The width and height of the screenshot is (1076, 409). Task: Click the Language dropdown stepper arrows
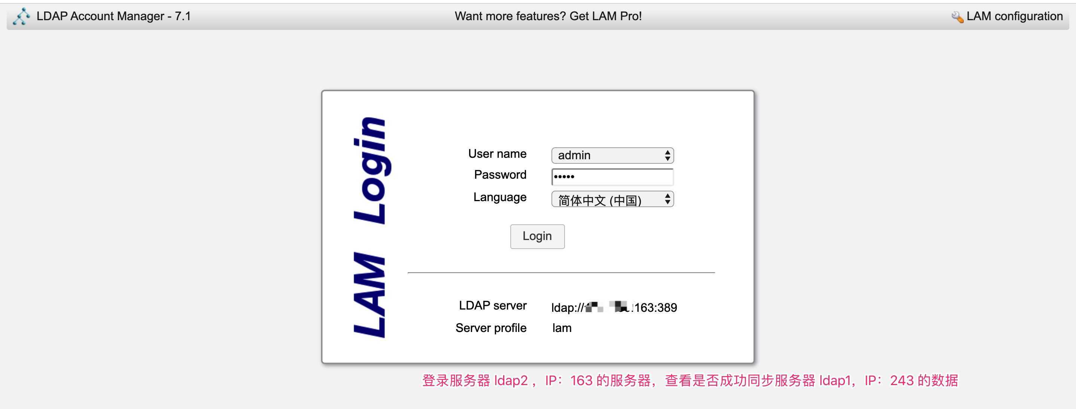click(x=667, y=200)
